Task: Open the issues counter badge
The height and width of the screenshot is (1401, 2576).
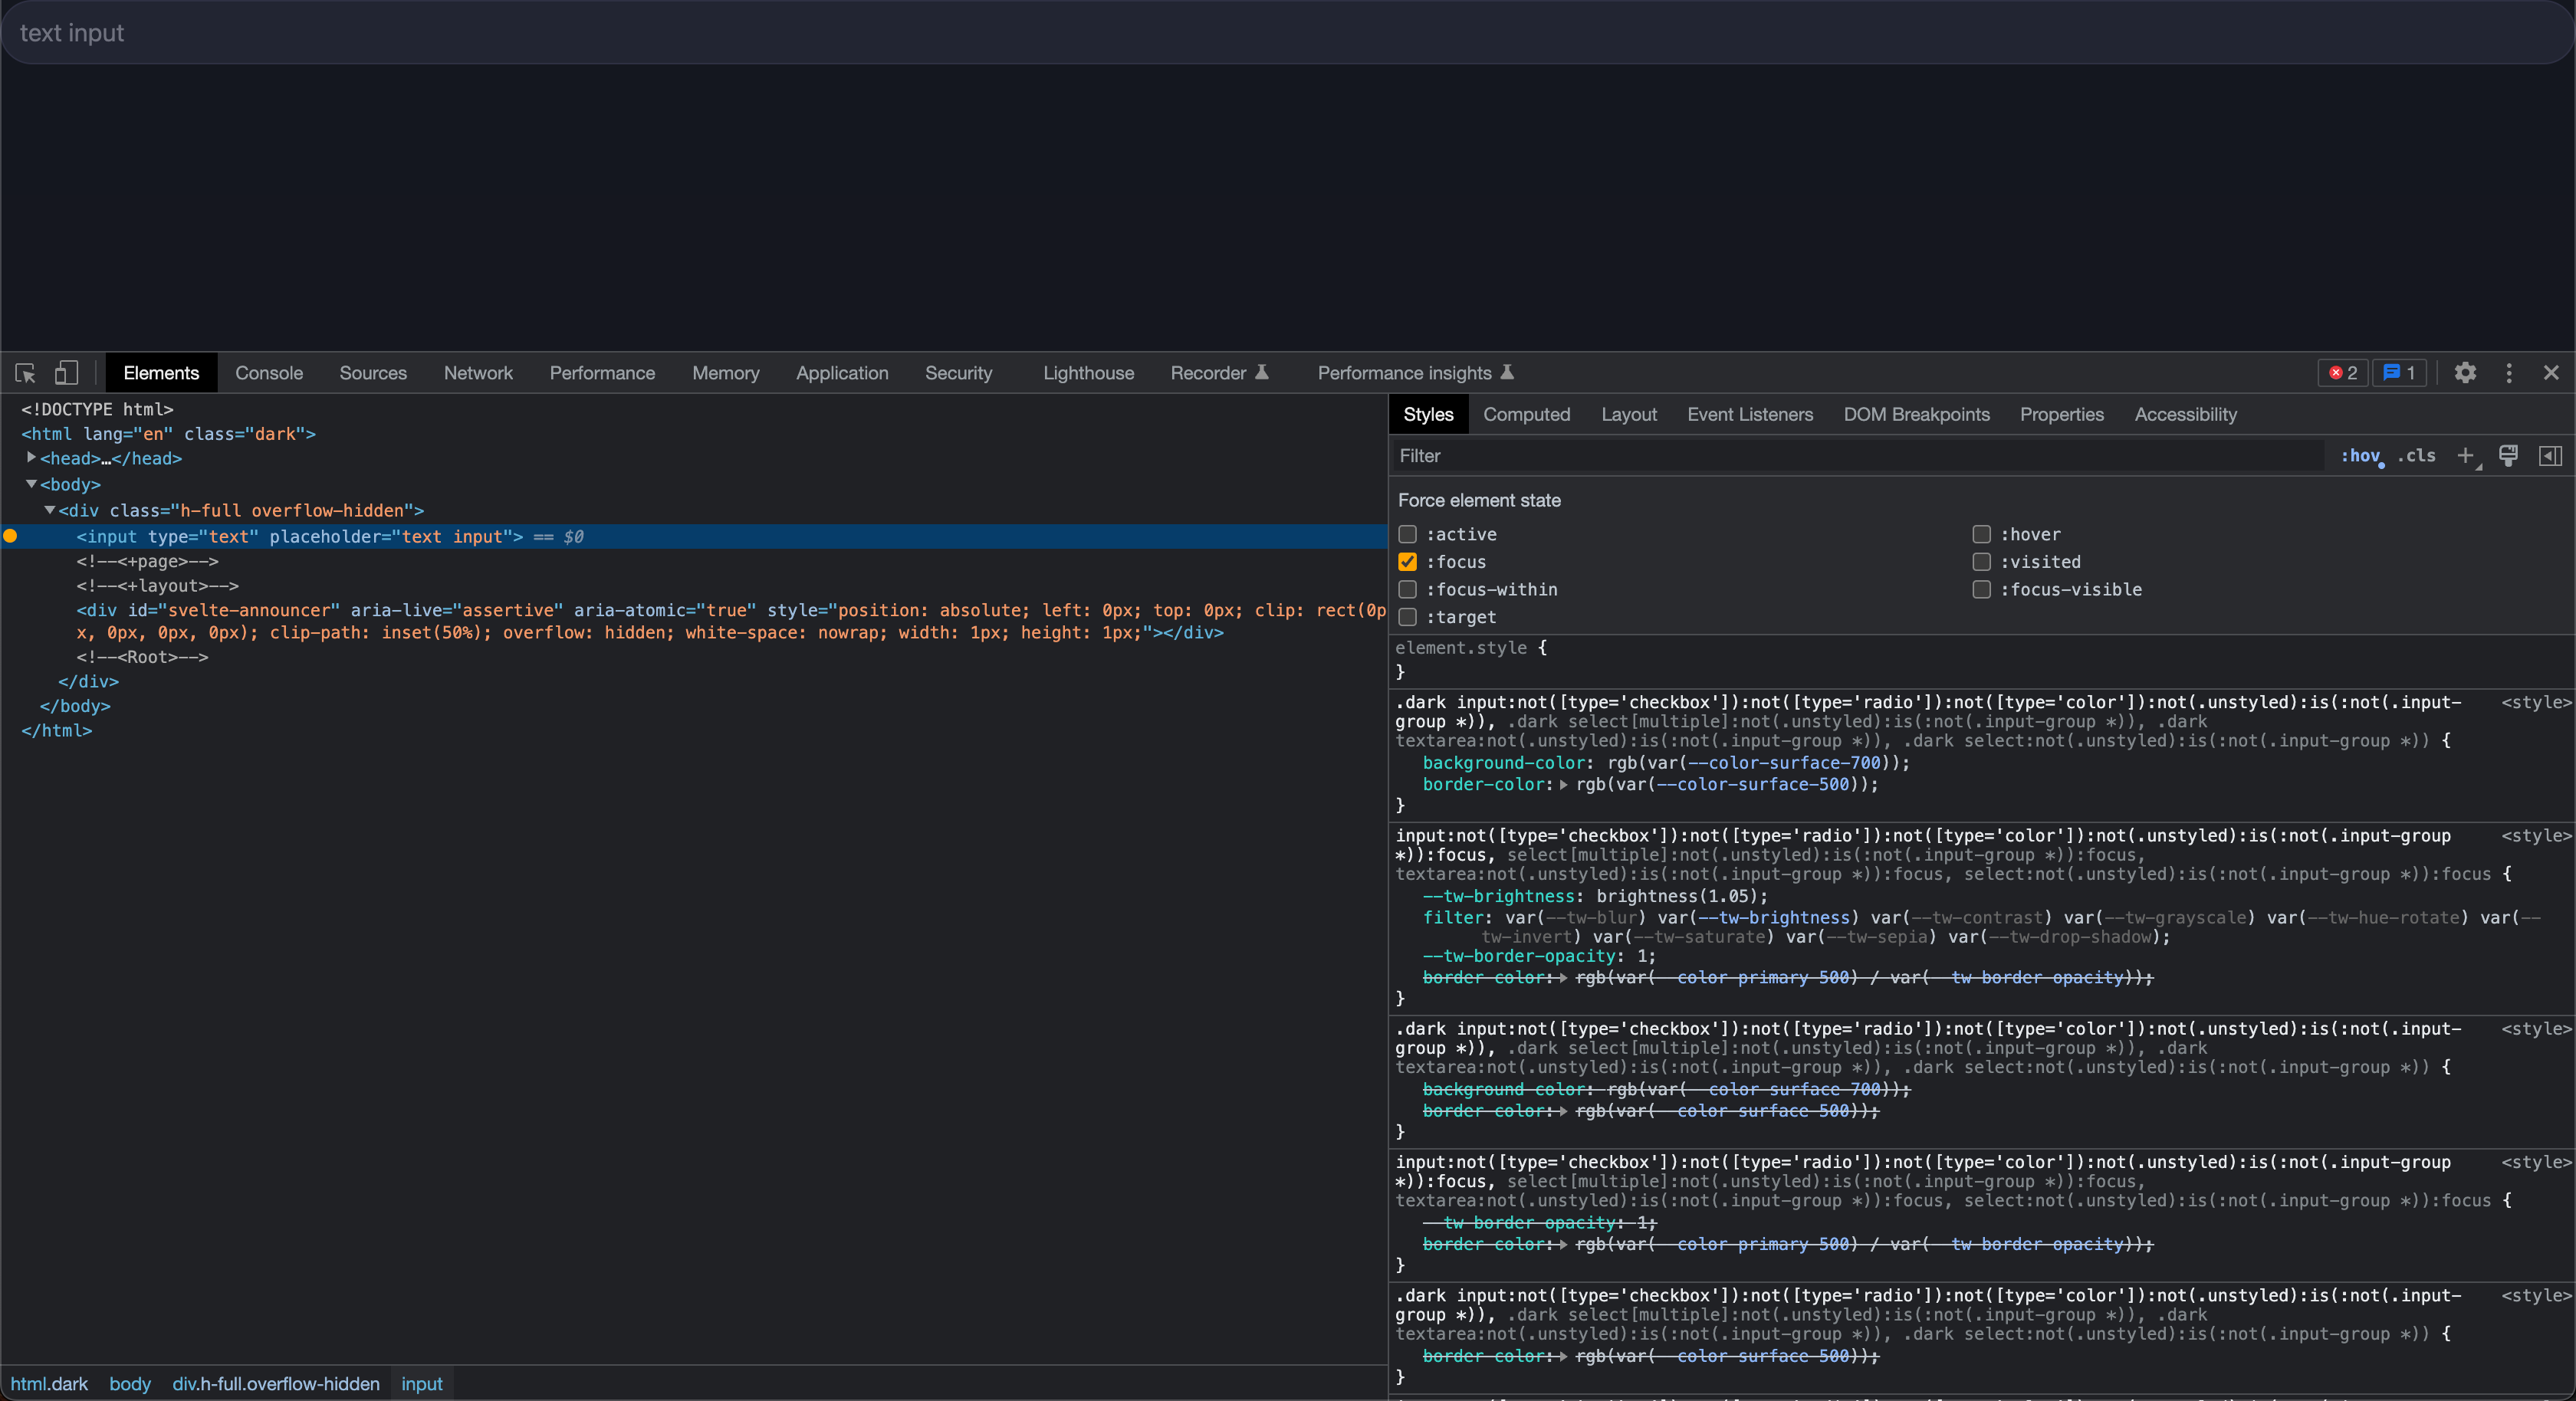Action: (x=2399, y=373)
